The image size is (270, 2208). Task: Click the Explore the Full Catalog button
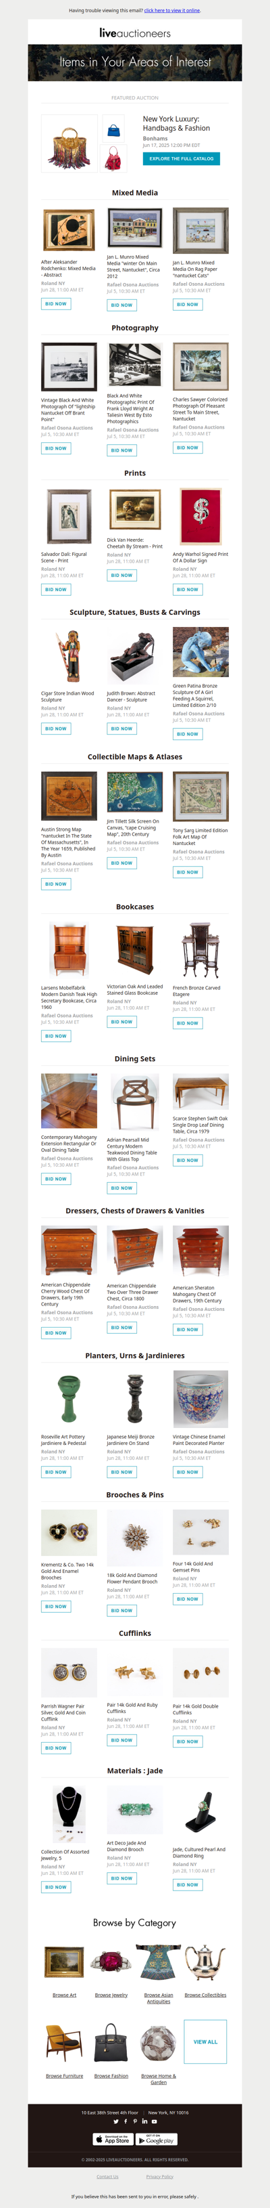181,158
